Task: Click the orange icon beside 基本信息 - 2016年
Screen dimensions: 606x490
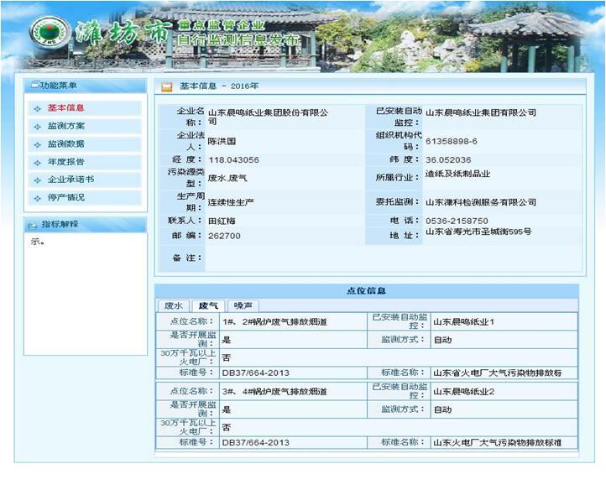Action: (167, 86)
